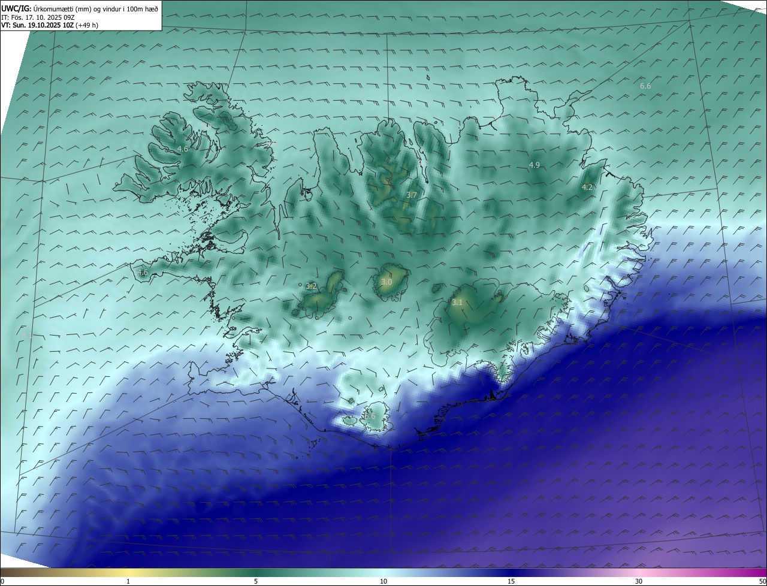
Task: Click the 'IT: Fös. 17. 10. 2025 09Z' line
Action: click(38, 17)
